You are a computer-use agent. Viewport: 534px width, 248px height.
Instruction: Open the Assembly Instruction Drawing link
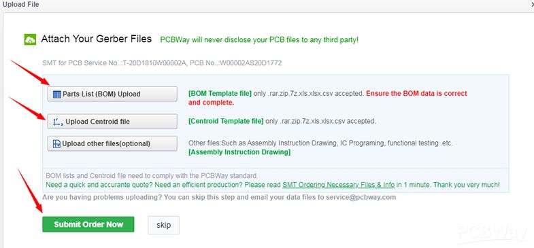click(239, 152)
